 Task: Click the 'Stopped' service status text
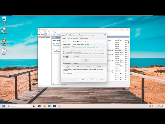[76, 63]
